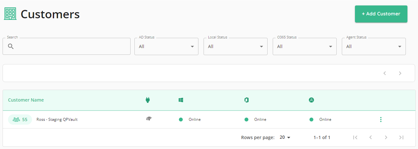This screenshot has height=149, width=418.
Task: Go to the last page
Action: point(401,137)
